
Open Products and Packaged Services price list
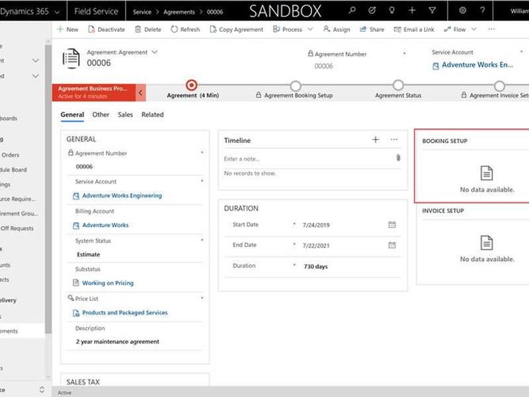coord(125,313)
